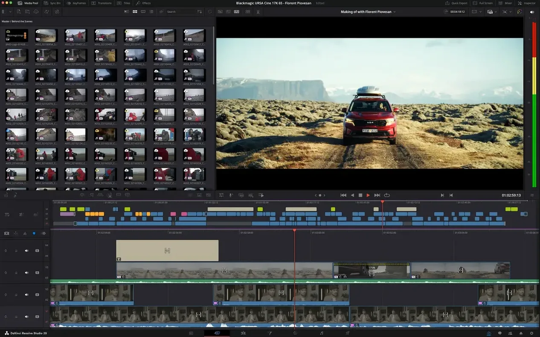
Task: Toggle the bypass color grades icon
Action: point(519,12)
